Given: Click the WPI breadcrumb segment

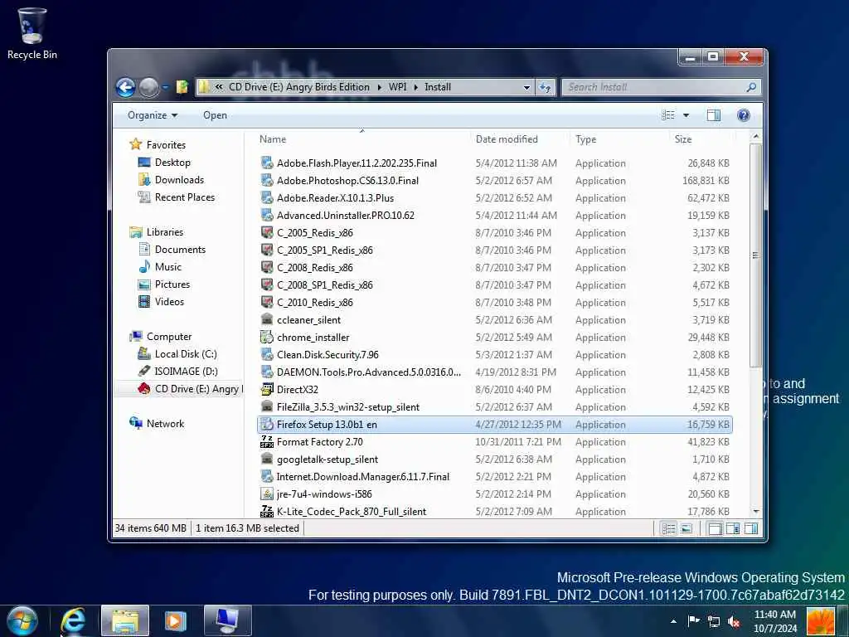Looking at the screenshot, I should [397, 87].
